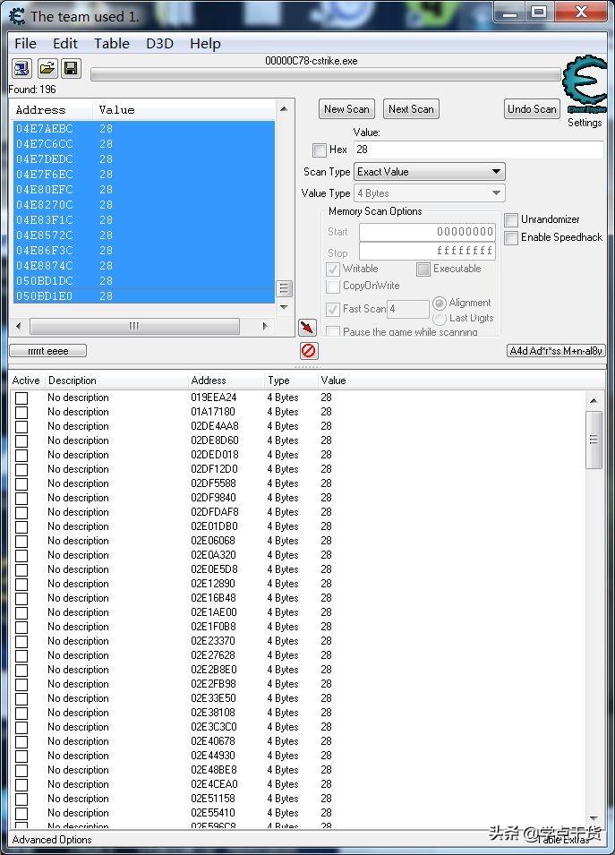Screen dimensions: 615x855
Task: Click the open folder load table icon
Action: point(47,69)
